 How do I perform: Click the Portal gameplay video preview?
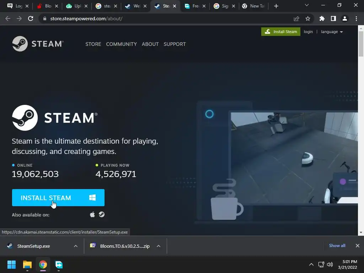[x=294, y=158]
